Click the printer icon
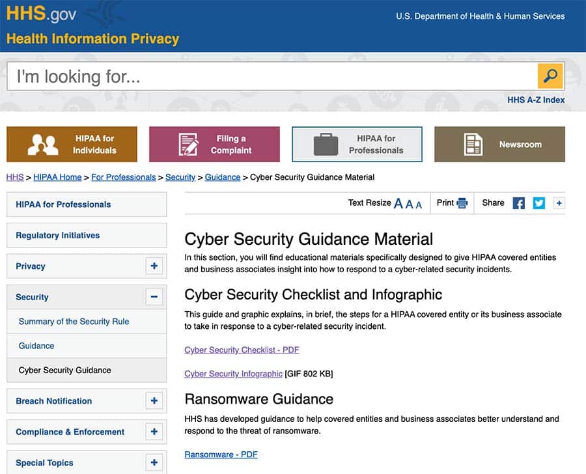 point(462,203)
